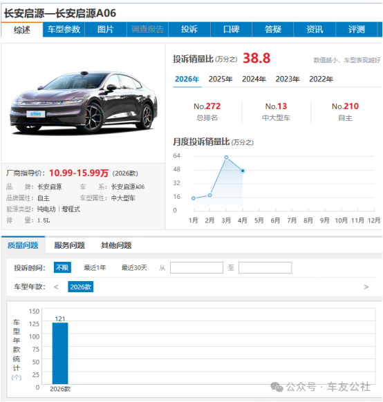Image resolution: width=383 pixels, height=402 pixels.
Task: Choose the 最近1年 time filter
Action: 95,268
